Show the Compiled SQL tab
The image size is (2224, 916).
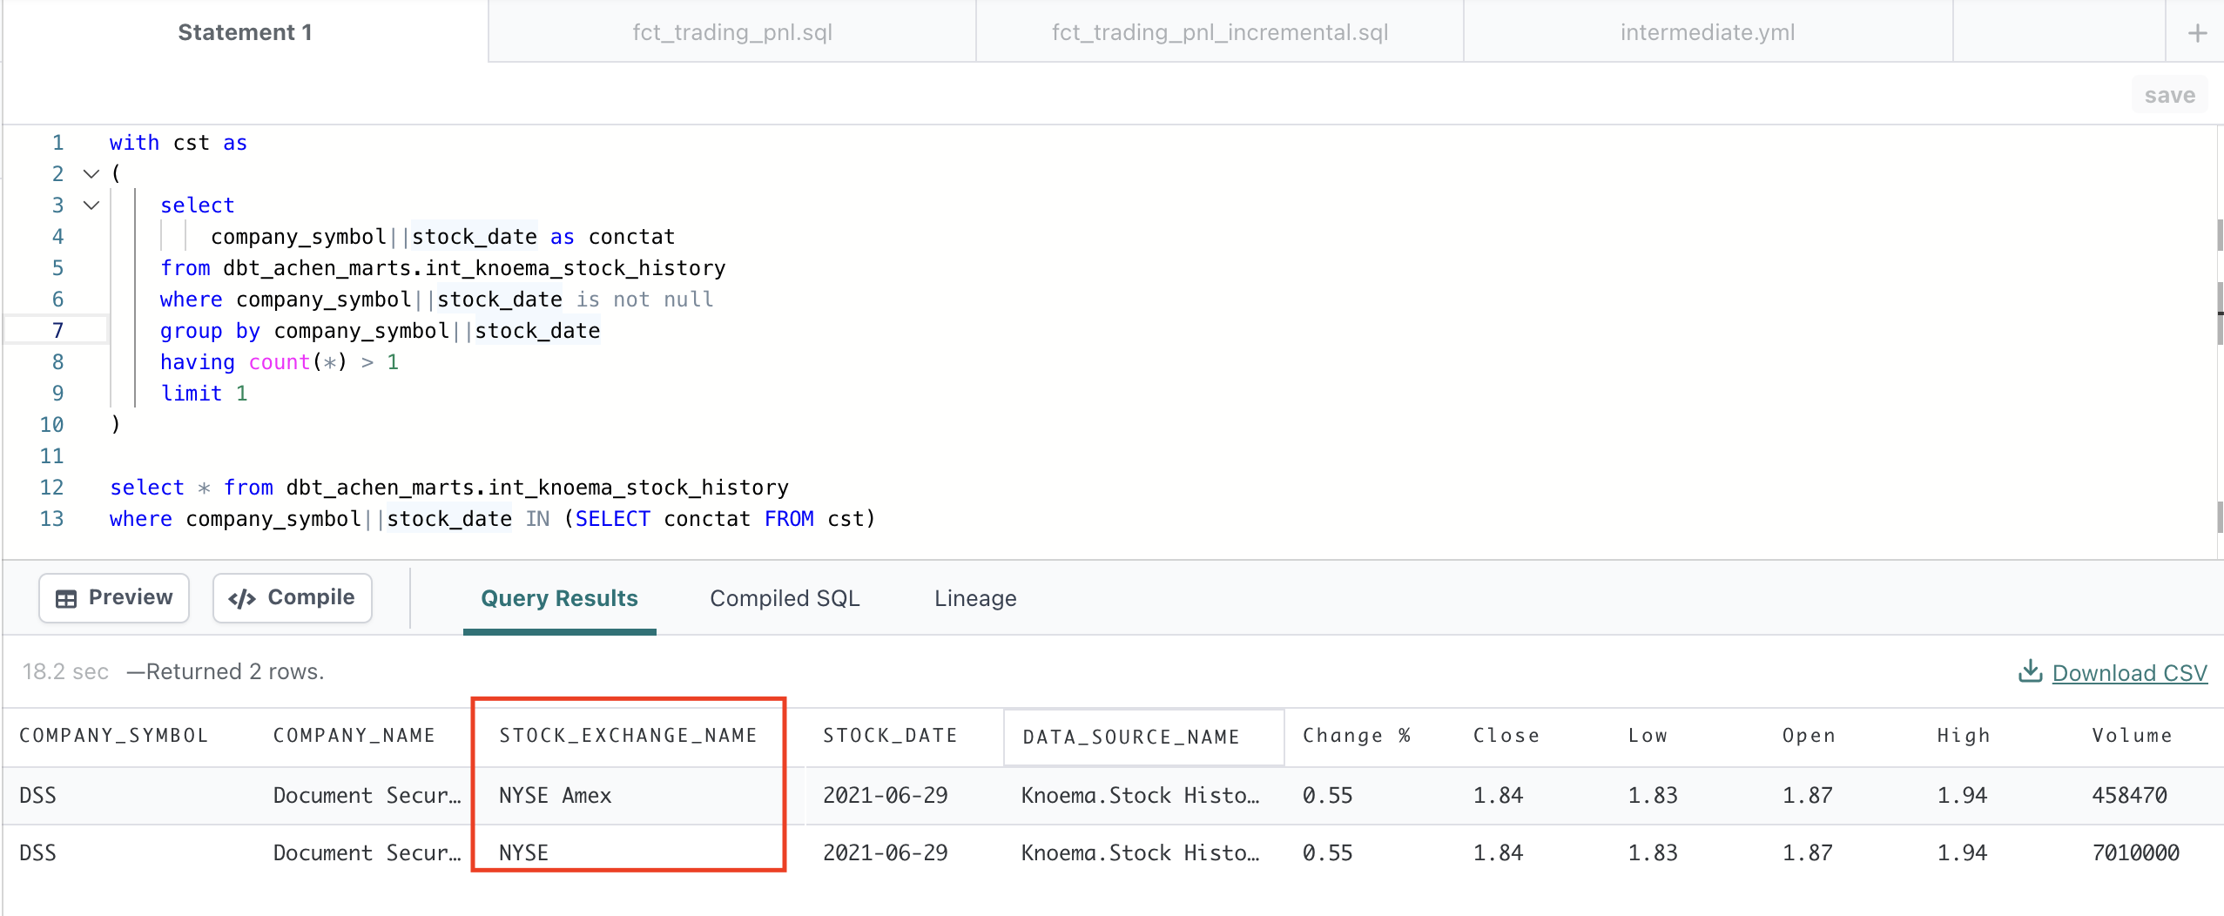(x=785, y=598)
